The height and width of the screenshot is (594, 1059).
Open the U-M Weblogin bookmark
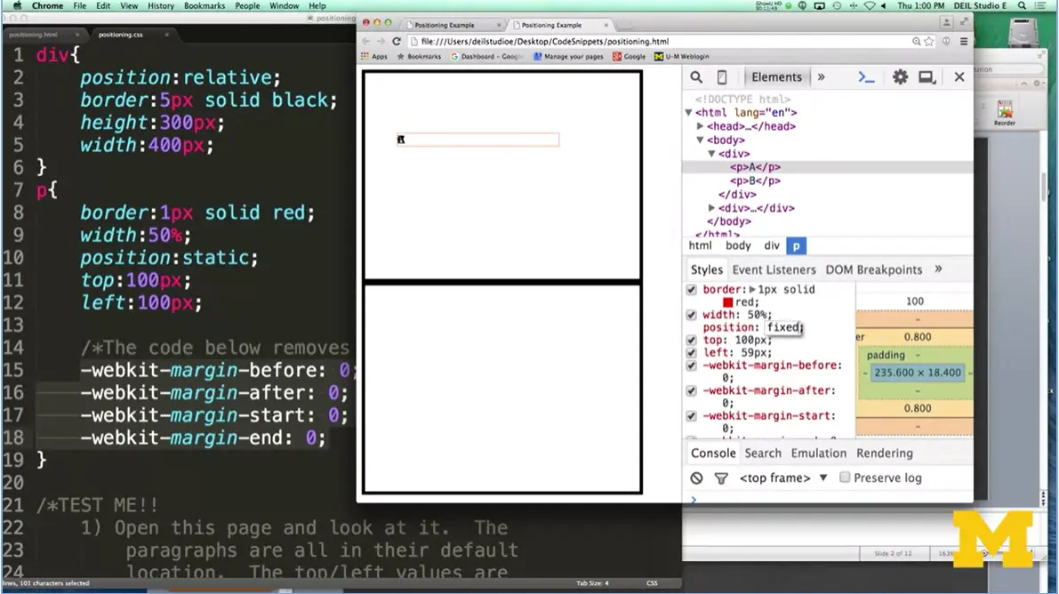tap(682, 56)
